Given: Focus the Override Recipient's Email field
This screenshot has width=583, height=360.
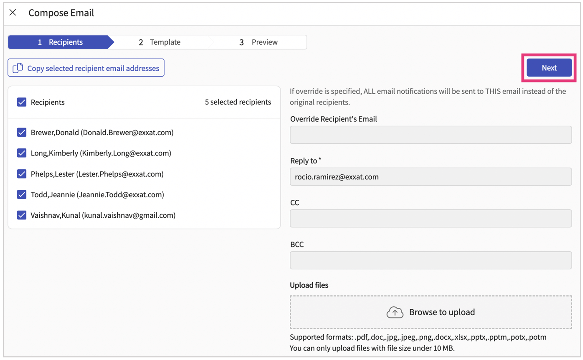Looking at the screenshot, I should (x=430, y=135).
